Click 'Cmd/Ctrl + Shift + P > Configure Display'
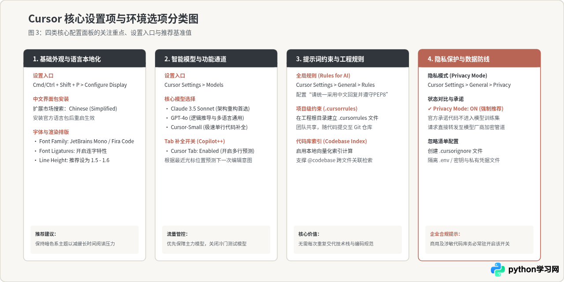 [x=80, y=85]
